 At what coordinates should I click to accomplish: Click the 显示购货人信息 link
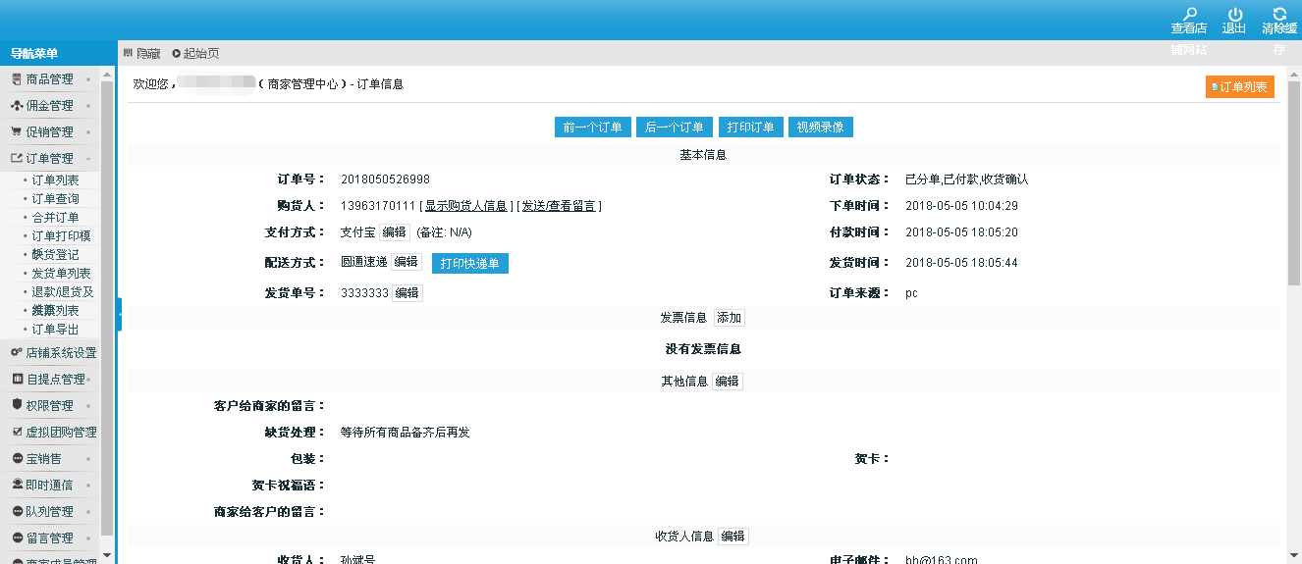466,206
